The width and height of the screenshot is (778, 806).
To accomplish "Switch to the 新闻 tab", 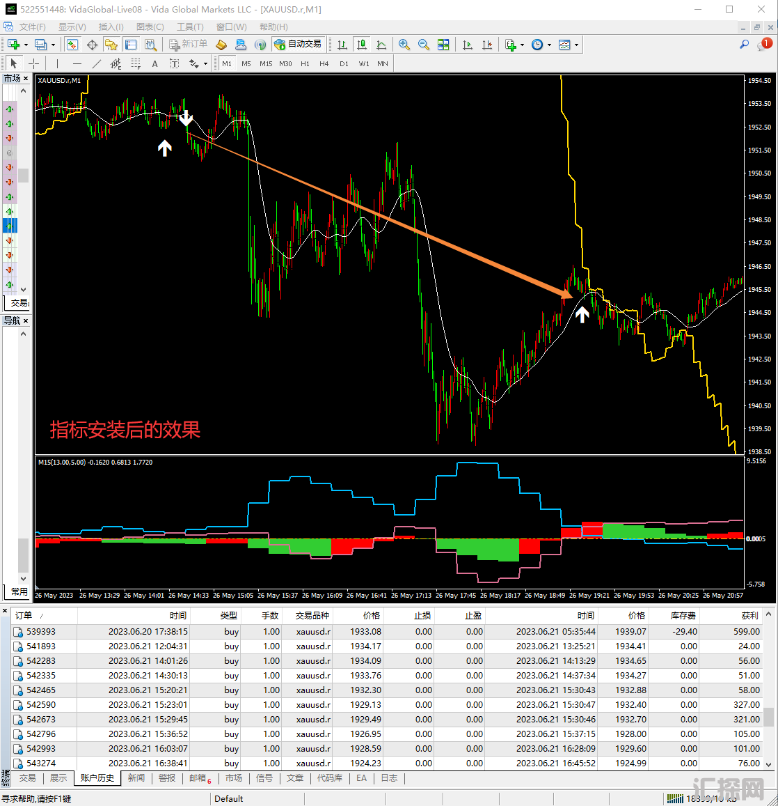I will (136, 777).
